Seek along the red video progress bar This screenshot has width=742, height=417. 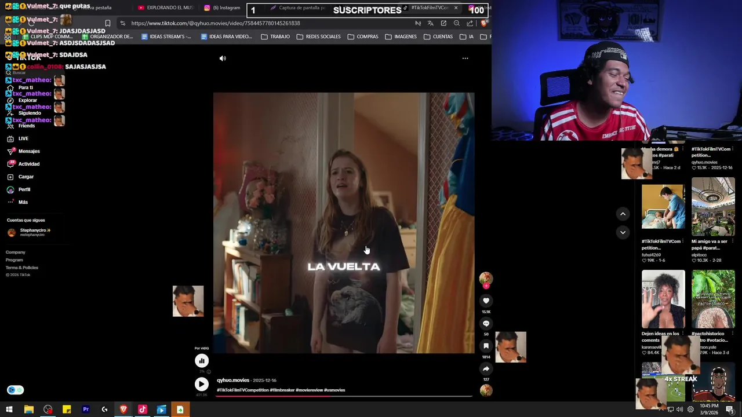(x=344, y=396)
